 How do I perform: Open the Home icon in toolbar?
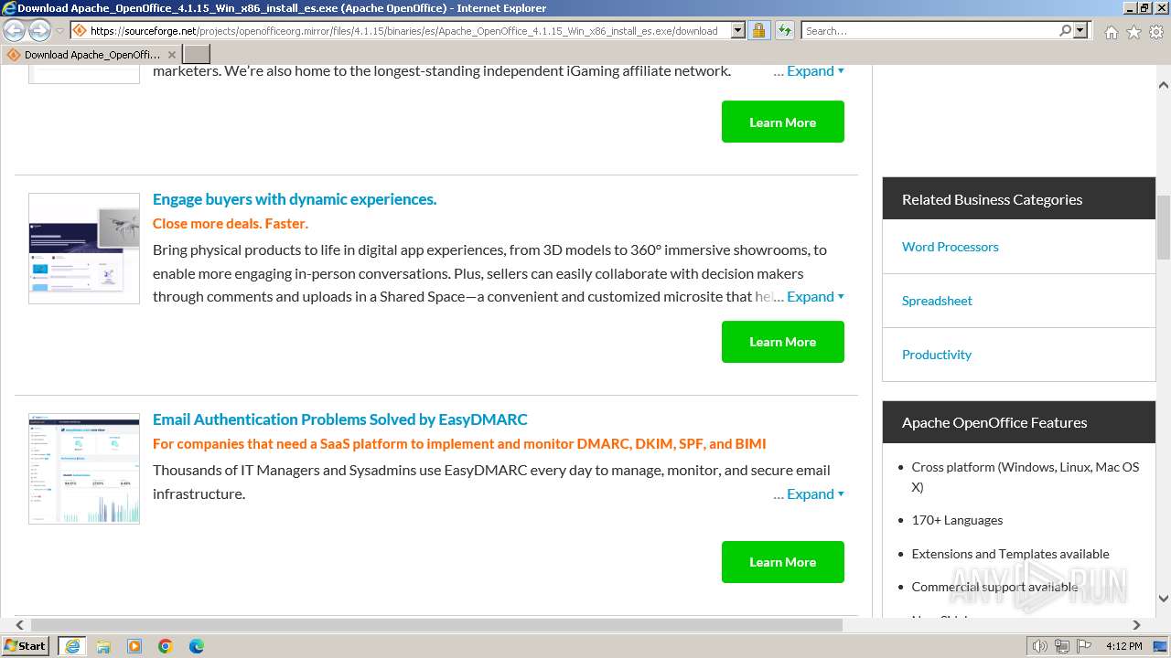tap(1111, 32)
